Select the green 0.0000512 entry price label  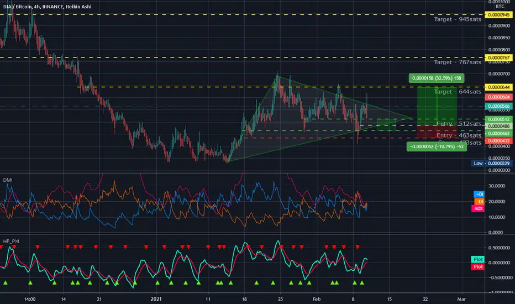click(498, 119)
